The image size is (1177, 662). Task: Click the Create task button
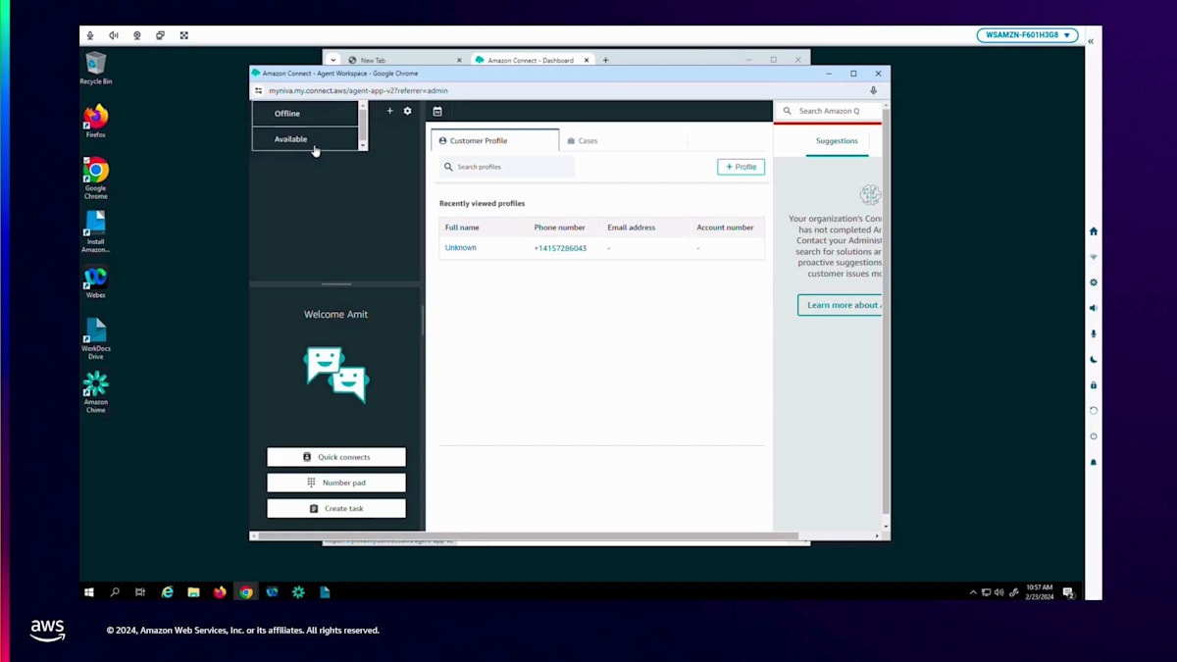point(336,508)
